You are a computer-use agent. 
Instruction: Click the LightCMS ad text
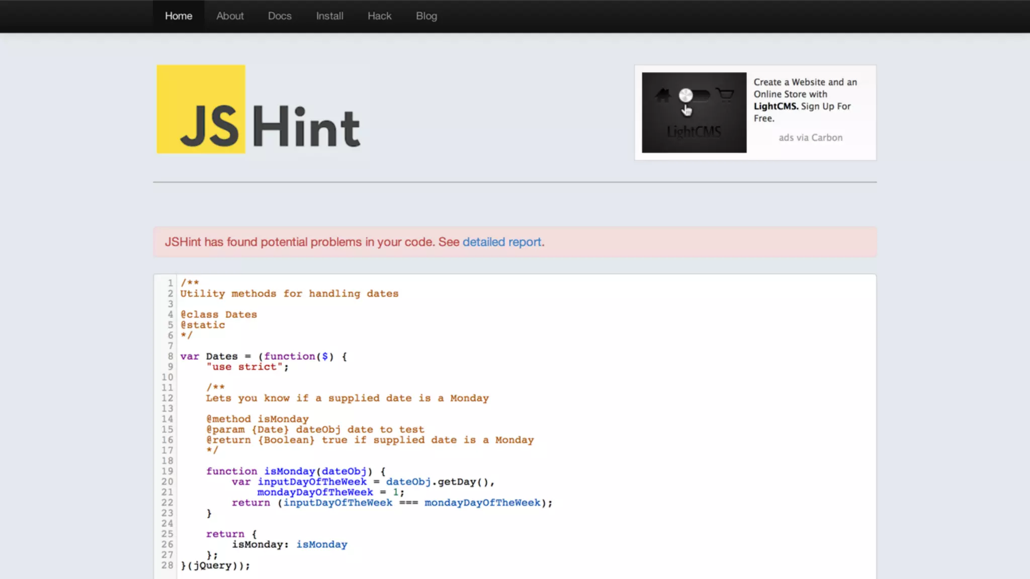[805, 100]
